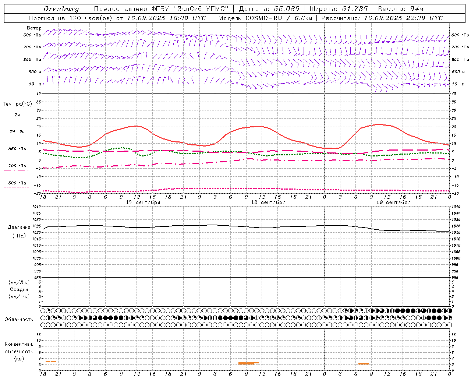The width and height of the screenshot is (471, 377).
Task: Click the dashed swatch under 'Td 2м'
Action: pos(16,136)
